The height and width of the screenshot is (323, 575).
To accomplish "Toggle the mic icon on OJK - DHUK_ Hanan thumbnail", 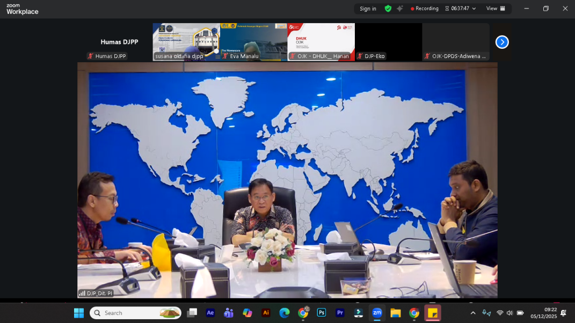I will [x=294, y=56].
